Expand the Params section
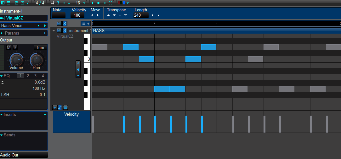 2,33
